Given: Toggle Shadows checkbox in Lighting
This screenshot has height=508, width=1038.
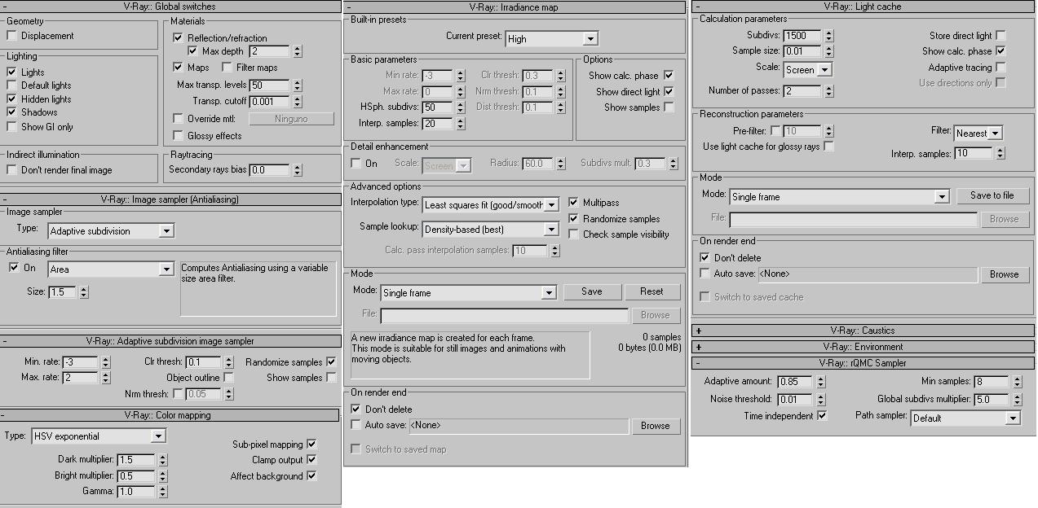Looking at the screenshot, I should (x=11, y=112).
